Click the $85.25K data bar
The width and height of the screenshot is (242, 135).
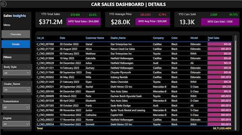click(x=220, y=87)
